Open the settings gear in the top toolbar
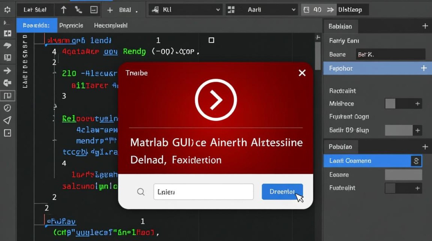Screen dimensions: 432x241 [x=7, y=10]
